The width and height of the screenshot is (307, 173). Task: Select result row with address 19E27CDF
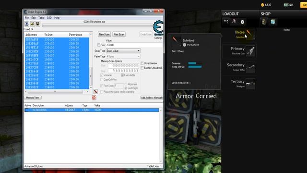[x=57, y=67]
